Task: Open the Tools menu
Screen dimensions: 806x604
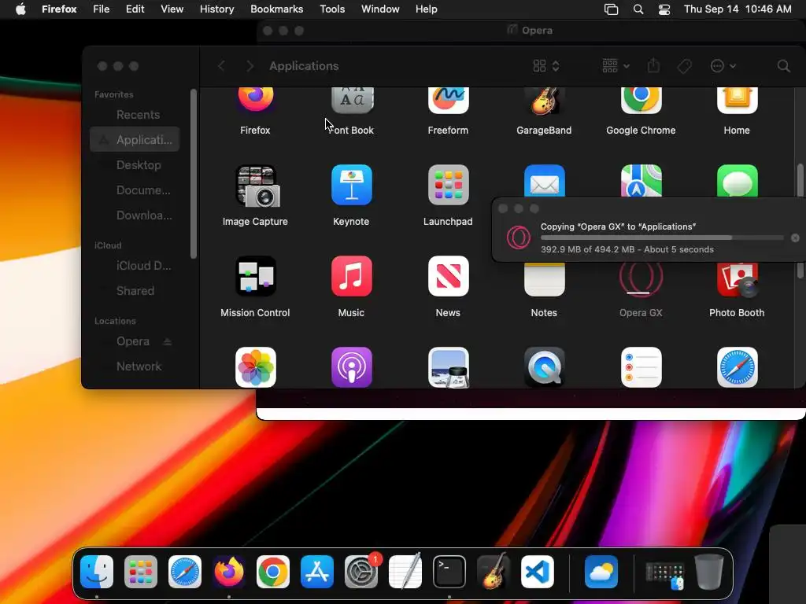Action: pyautogui.click(x=332, y=9)
